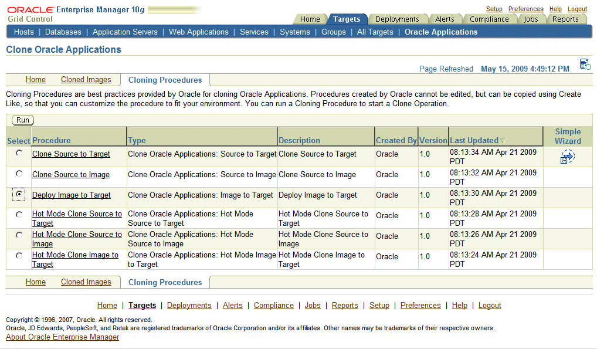Select upper Cloning Procedures subtab
Image resolution: width=597 pixels, height=349 pixels.
165,80
